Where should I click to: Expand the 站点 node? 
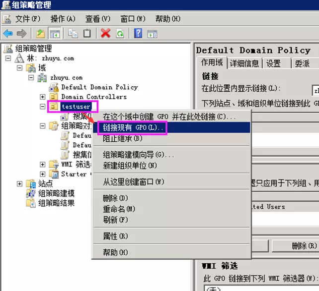(x=20, y=183)
